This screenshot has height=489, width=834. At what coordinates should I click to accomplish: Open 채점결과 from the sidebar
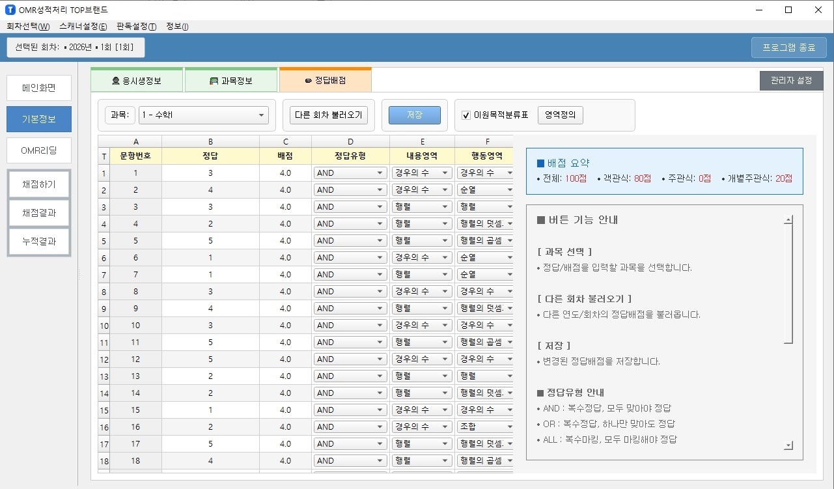tap(39, 213)
